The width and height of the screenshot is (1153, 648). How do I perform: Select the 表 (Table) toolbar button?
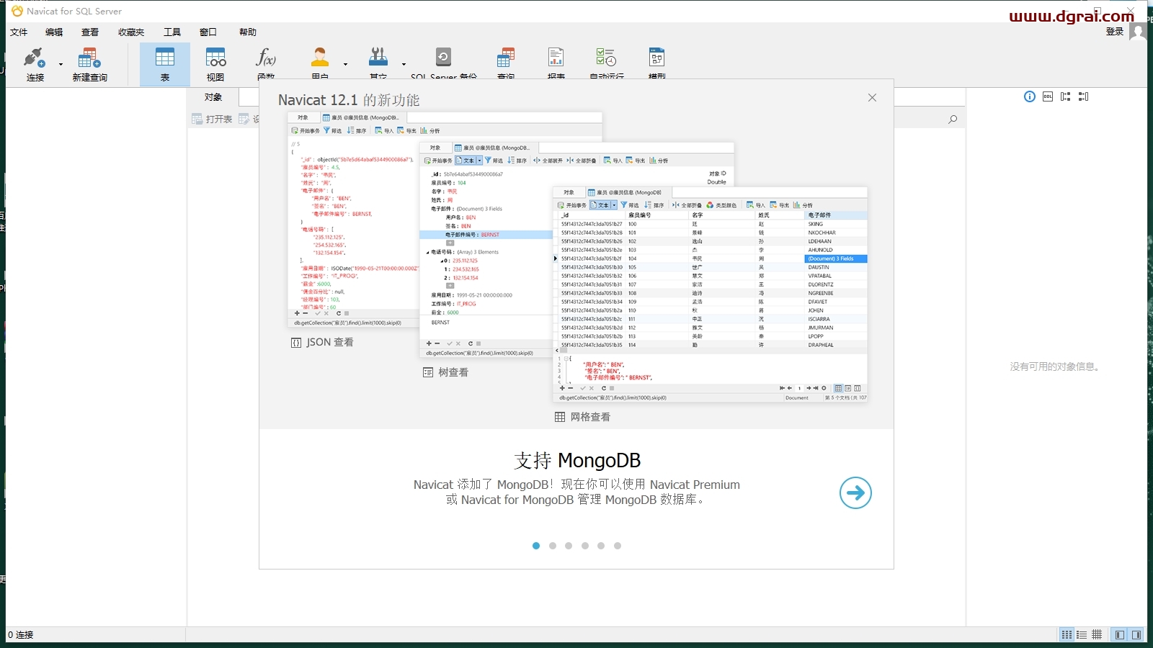pos(165,64)
